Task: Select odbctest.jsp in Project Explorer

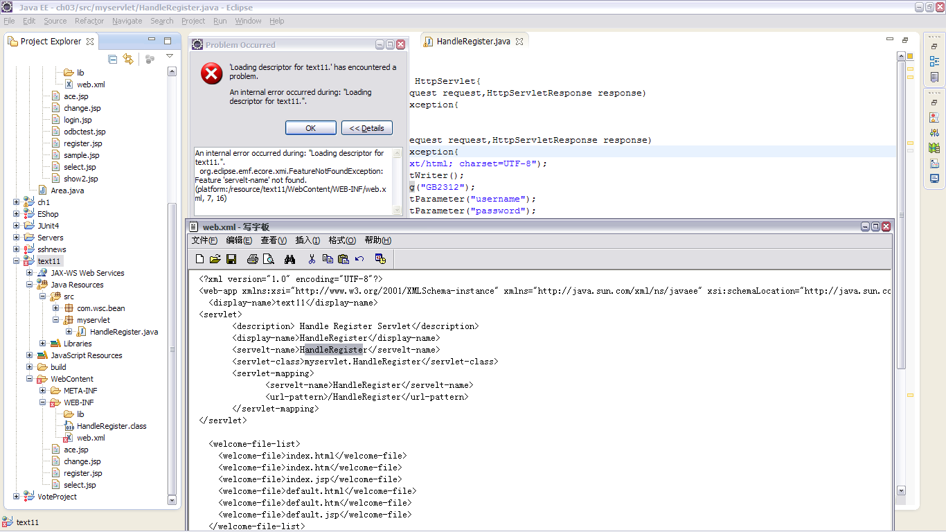Action: [84, 132]
